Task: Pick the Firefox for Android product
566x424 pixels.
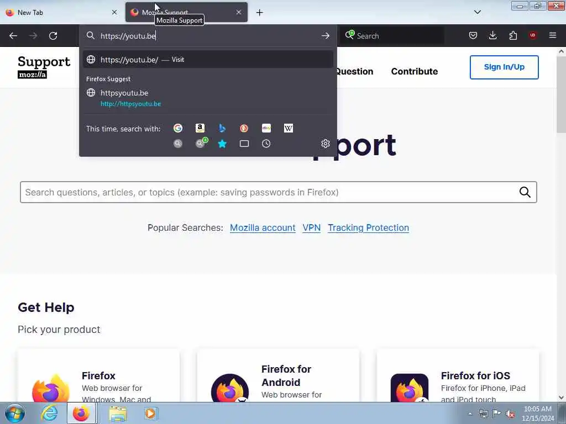Action: tap(279, 375)
